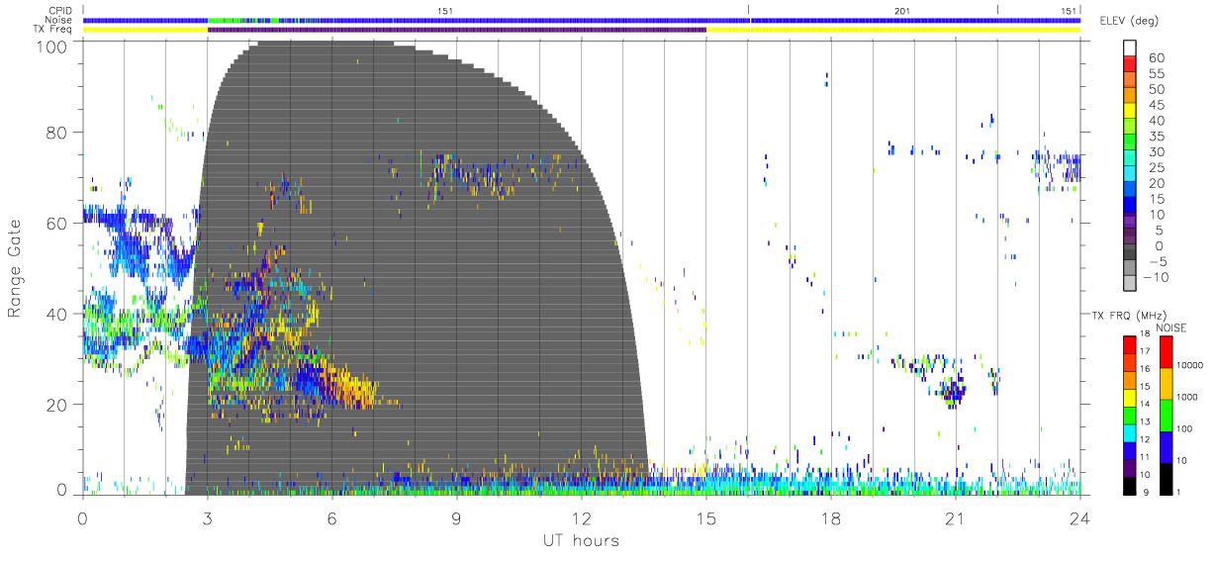
Task: Click the ELEV (deg) colorbar title
Action: coord(1131,21)
